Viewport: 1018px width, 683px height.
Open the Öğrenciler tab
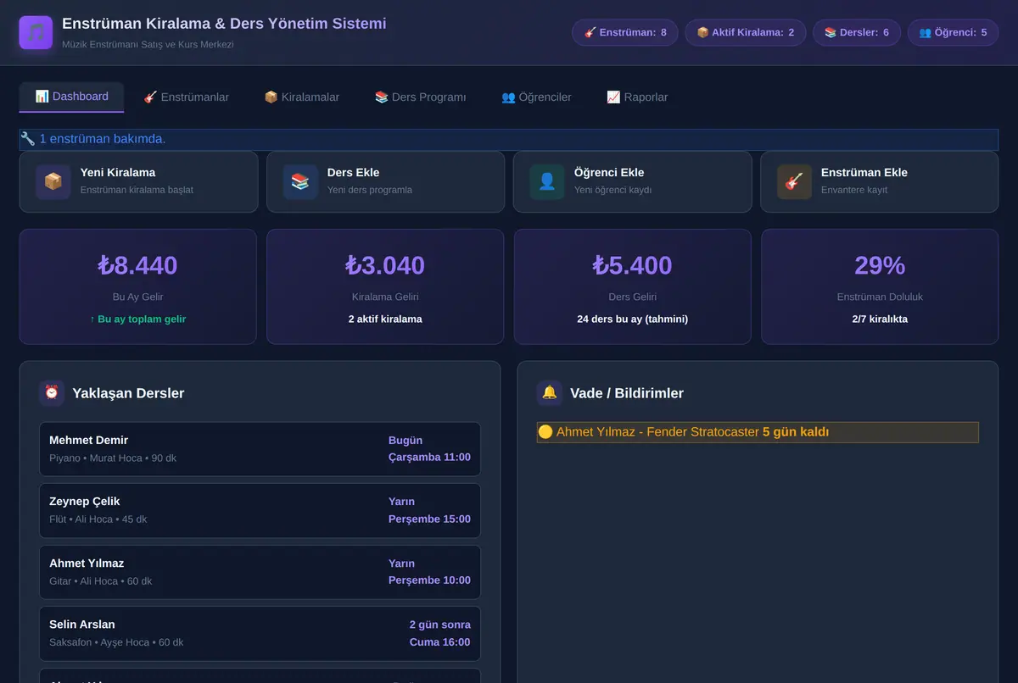(536, 97)
